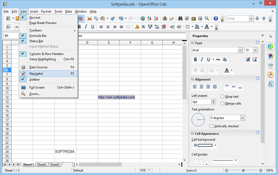Insert a chart with the Chart icon
278x175 pixels.
click(165, 18)
